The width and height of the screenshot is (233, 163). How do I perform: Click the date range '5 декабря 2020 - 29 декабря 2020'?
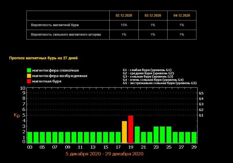(103, 154)
